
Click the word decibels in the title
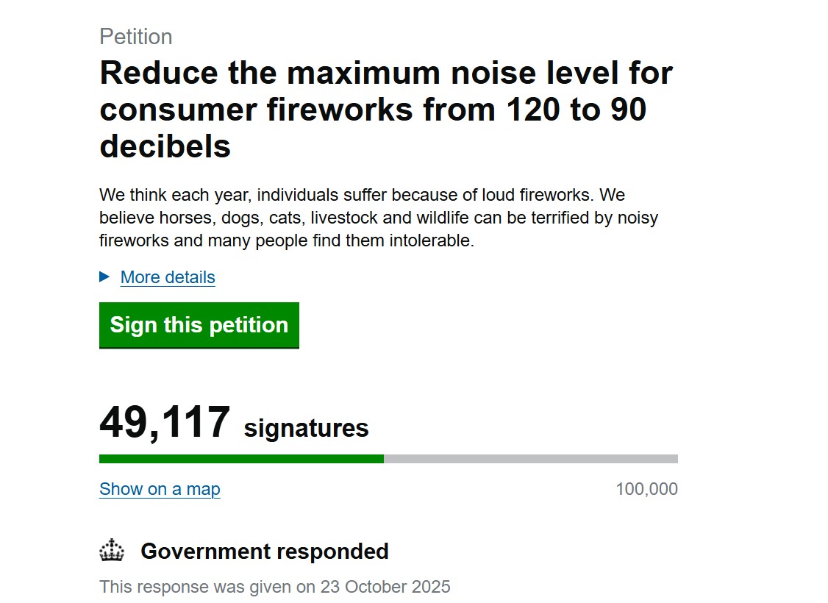click(x=165, y=146)
